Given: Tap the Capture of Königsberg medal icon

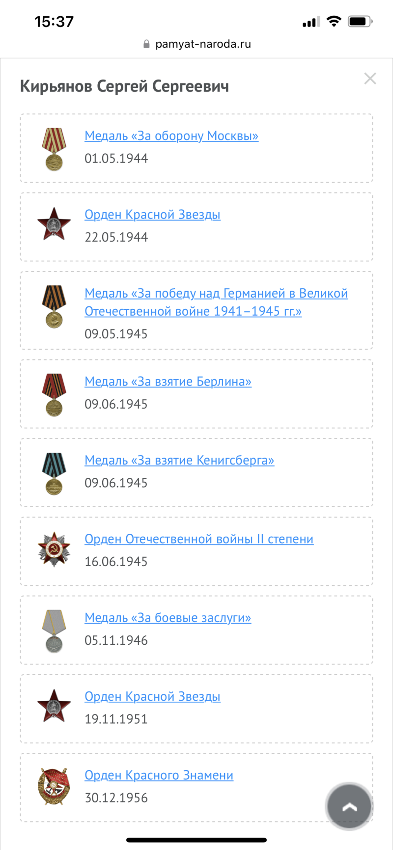Looking at the screenshot, I should click(54, 473).
